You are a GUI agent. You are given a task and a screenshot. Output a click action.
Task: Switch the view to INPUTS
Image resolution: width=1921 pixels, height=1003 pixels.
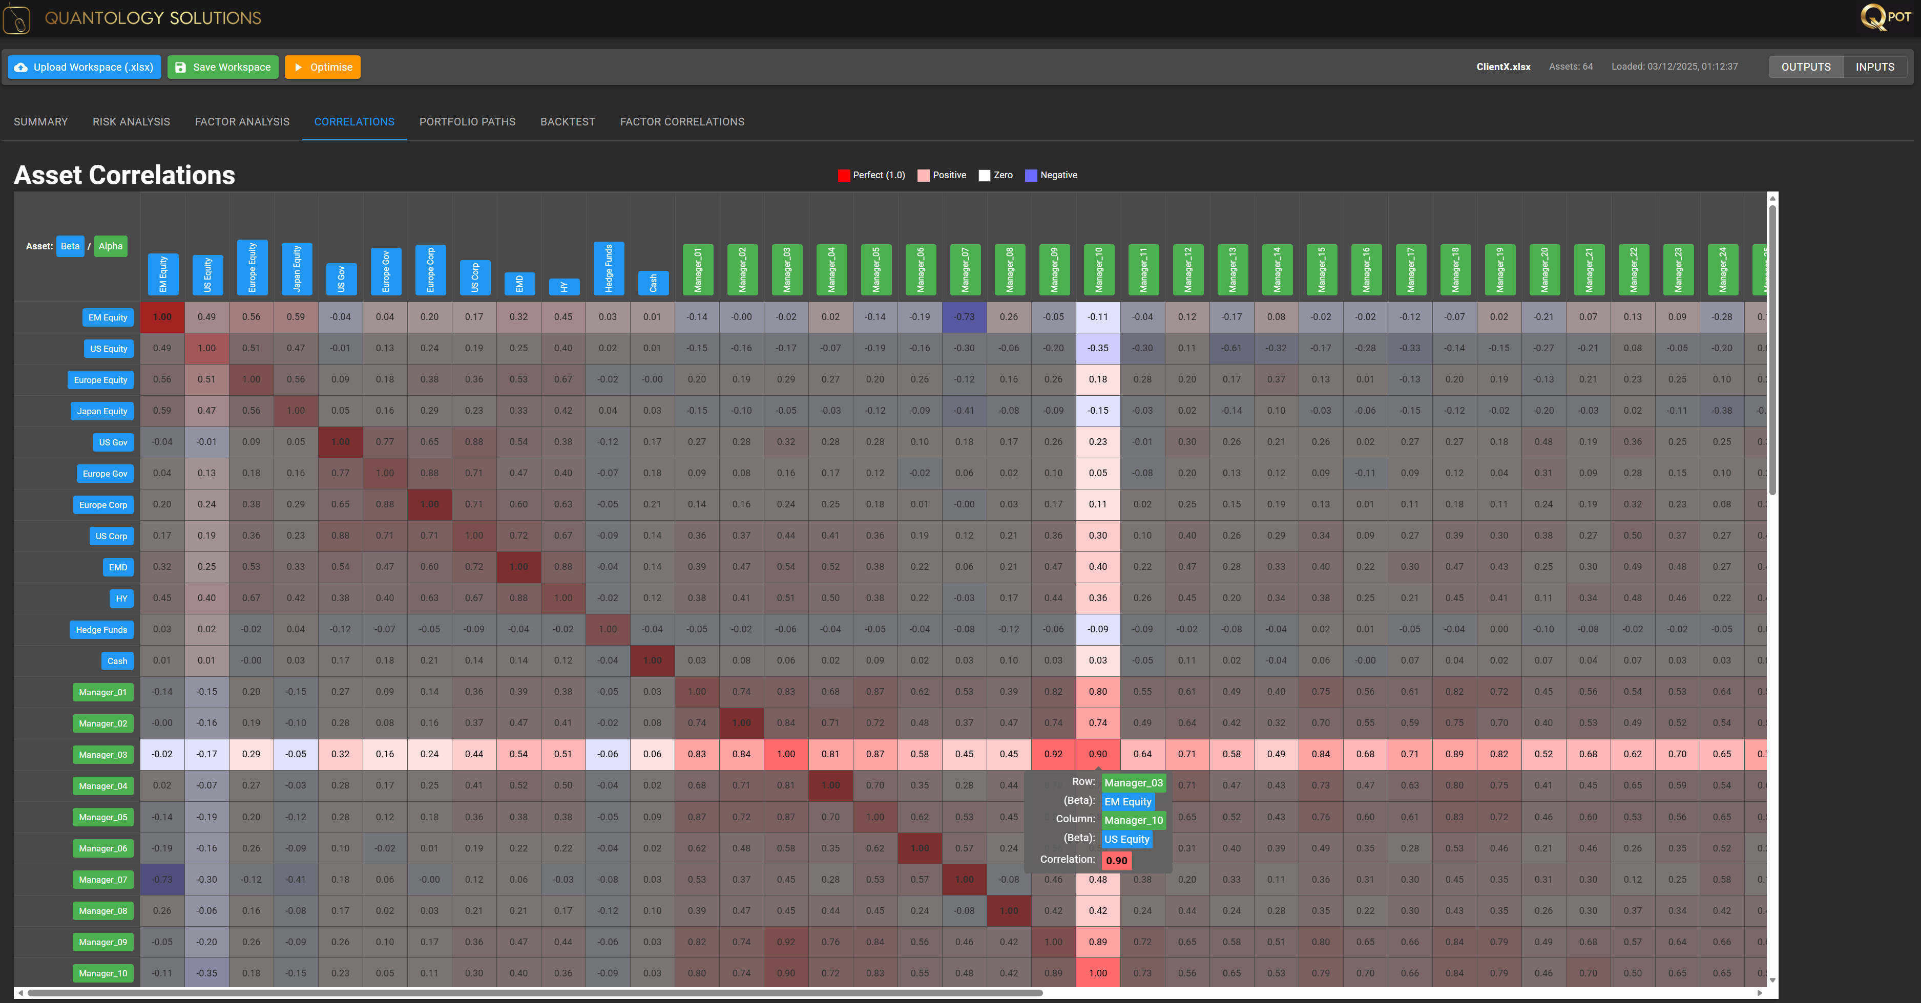1875,67
